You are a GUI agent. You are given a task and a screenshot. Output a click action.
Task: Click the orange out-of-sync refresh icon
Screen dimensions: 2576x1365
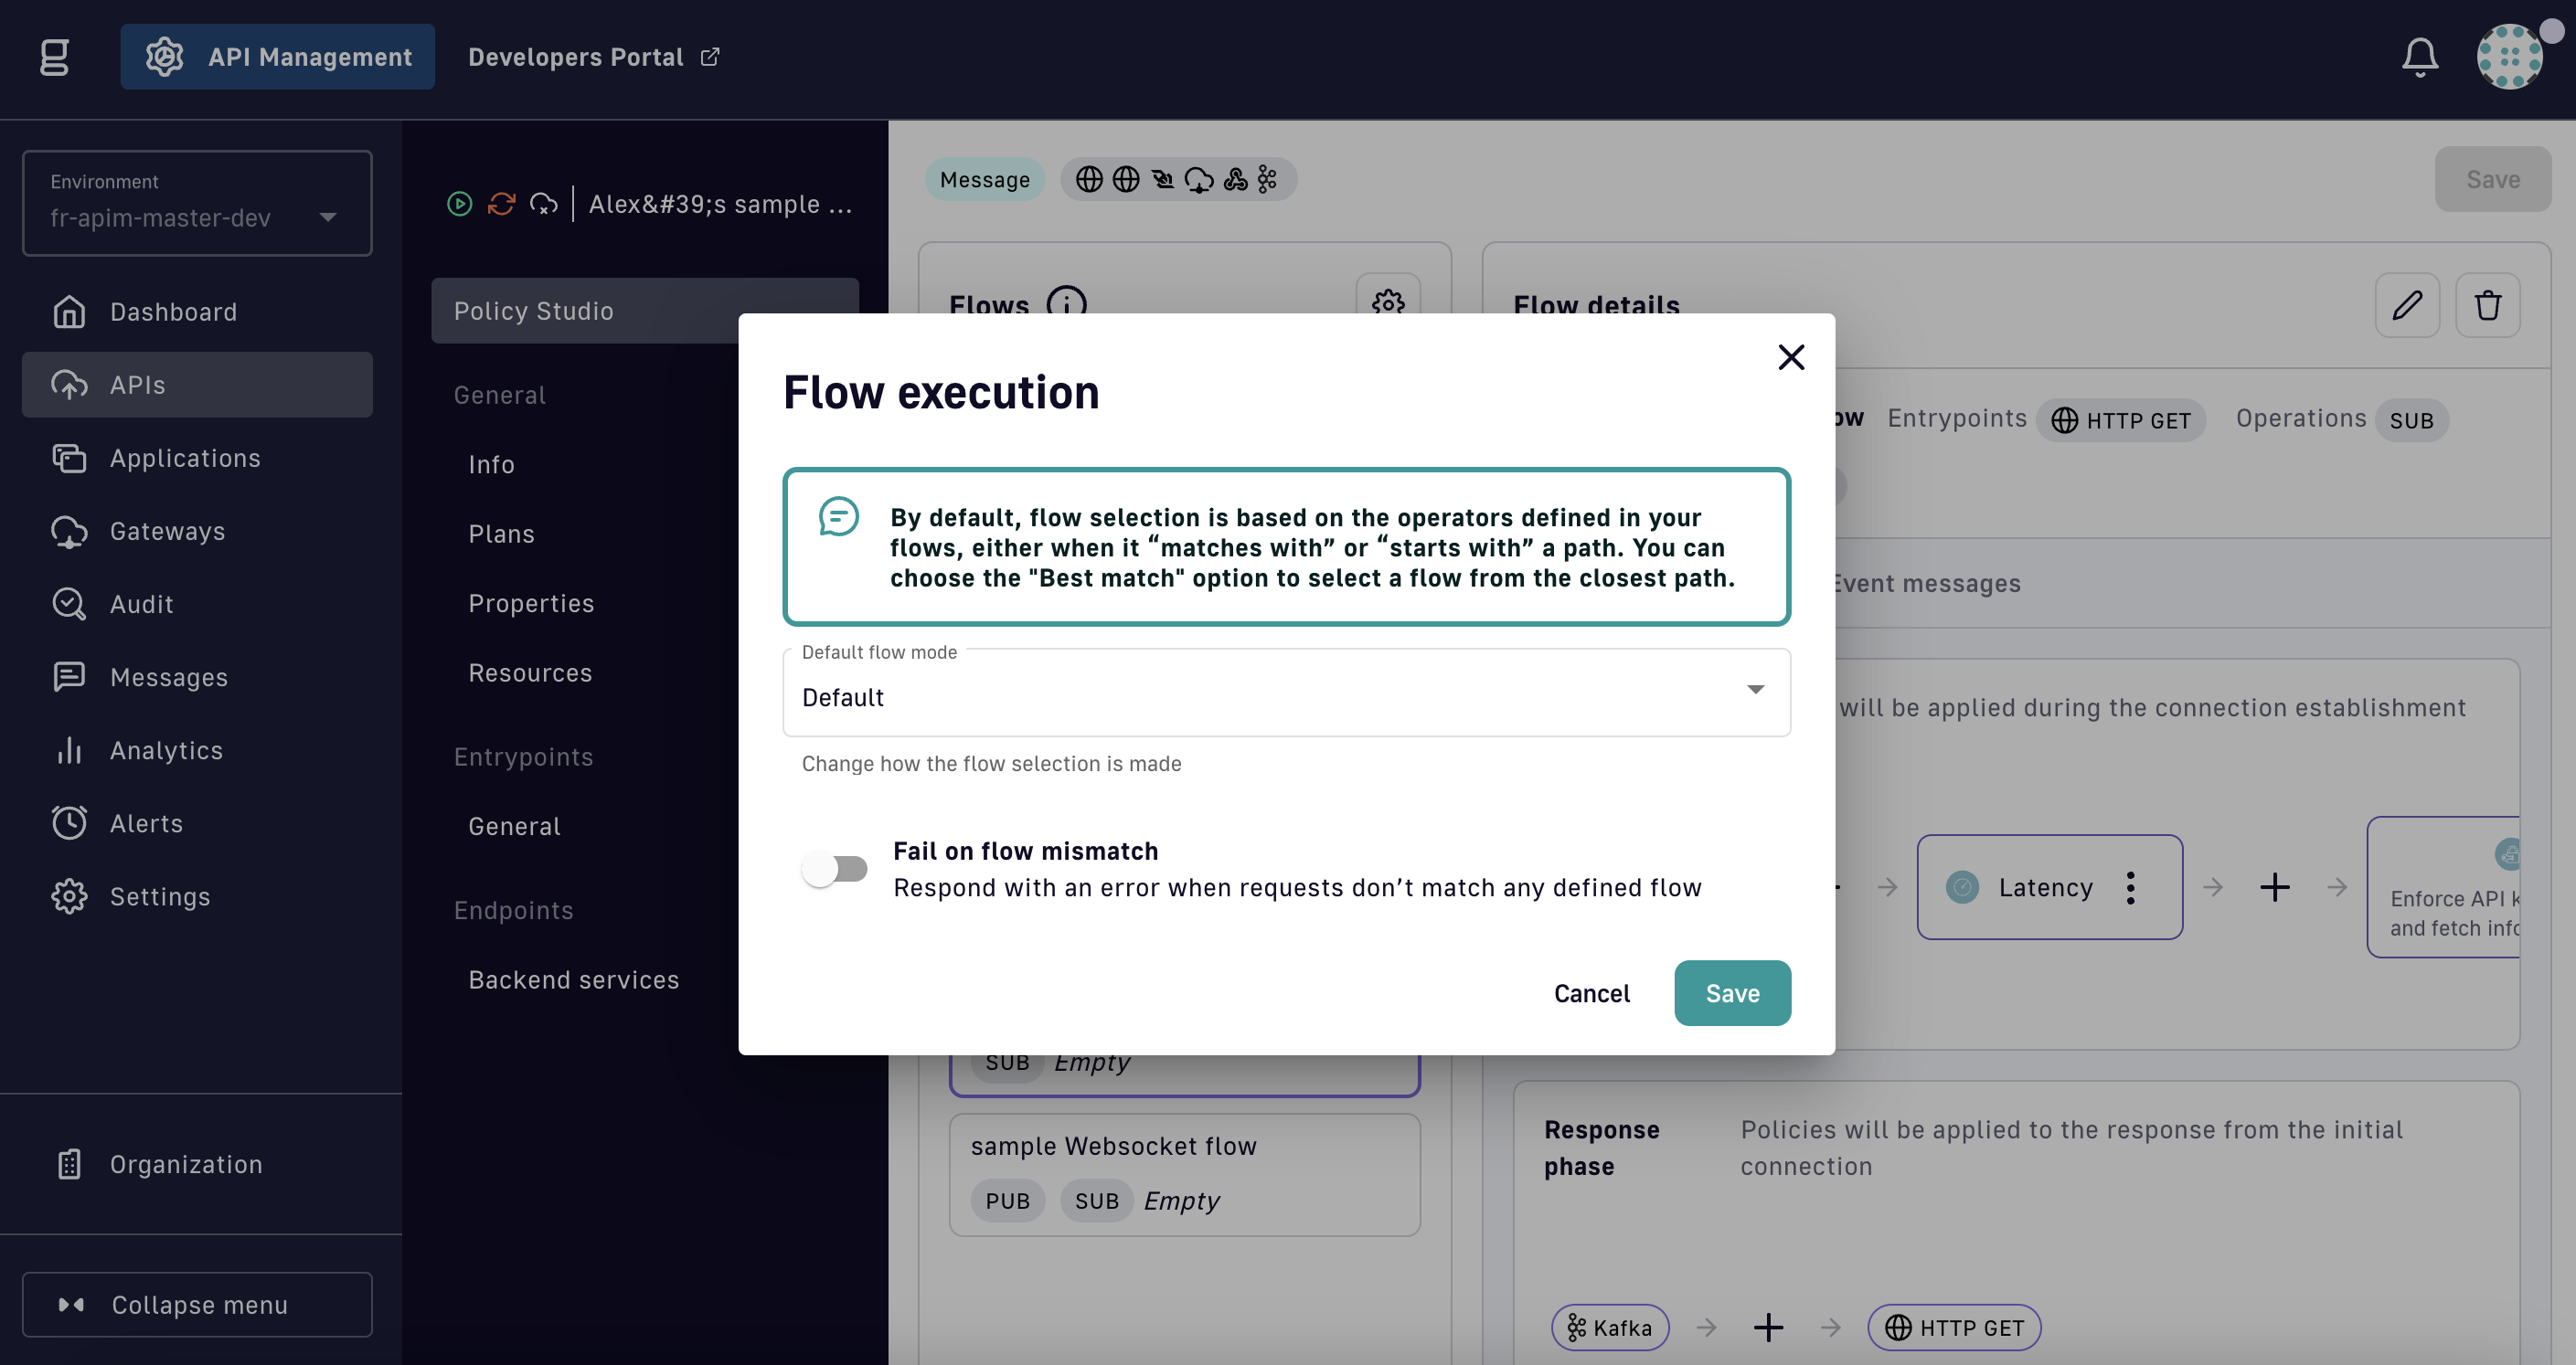(501, 204)
